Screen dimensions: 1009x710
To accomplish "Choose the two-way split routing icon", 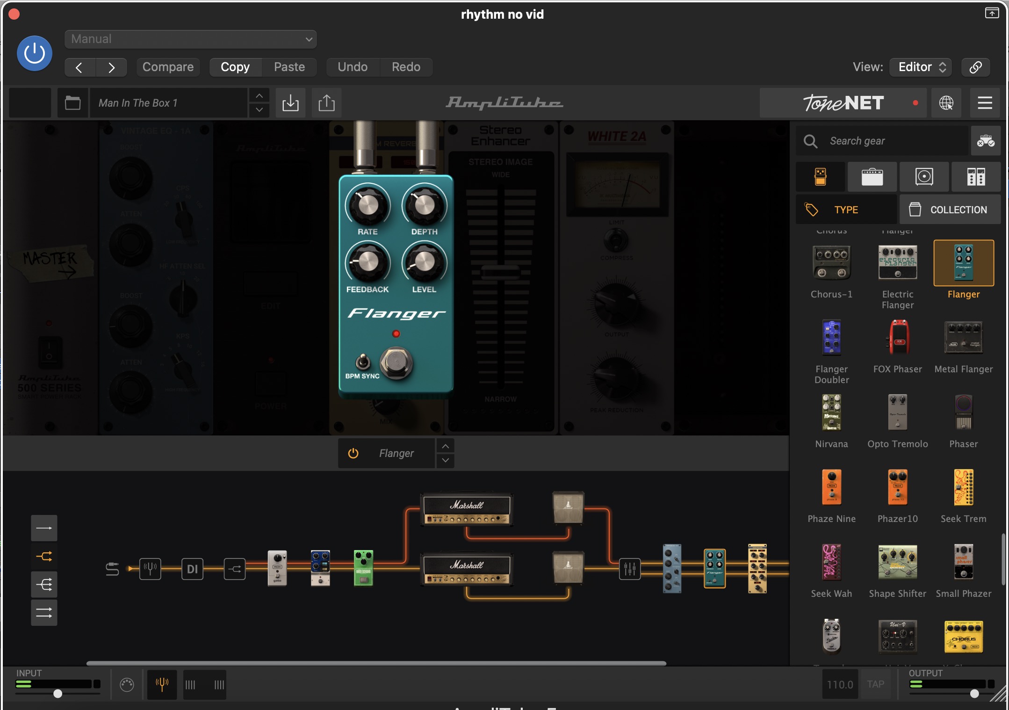I will click(44, 556).
